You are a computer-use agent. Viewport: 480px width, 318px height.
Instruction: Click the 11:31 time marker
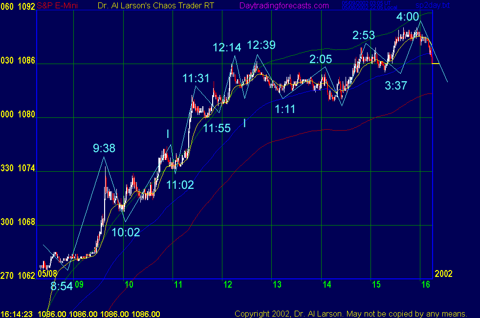click(x=196, y=78)
